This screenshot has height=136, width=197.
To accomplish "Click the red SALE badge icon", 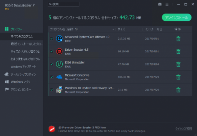I will coord(52,129).
